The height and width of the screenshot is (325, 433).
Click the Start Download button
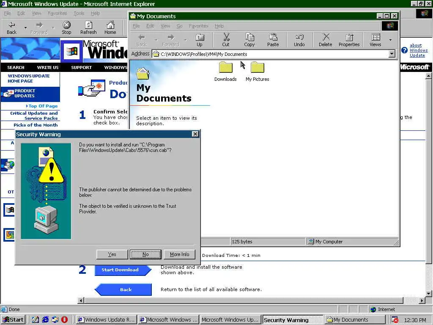tap(123, 270)
